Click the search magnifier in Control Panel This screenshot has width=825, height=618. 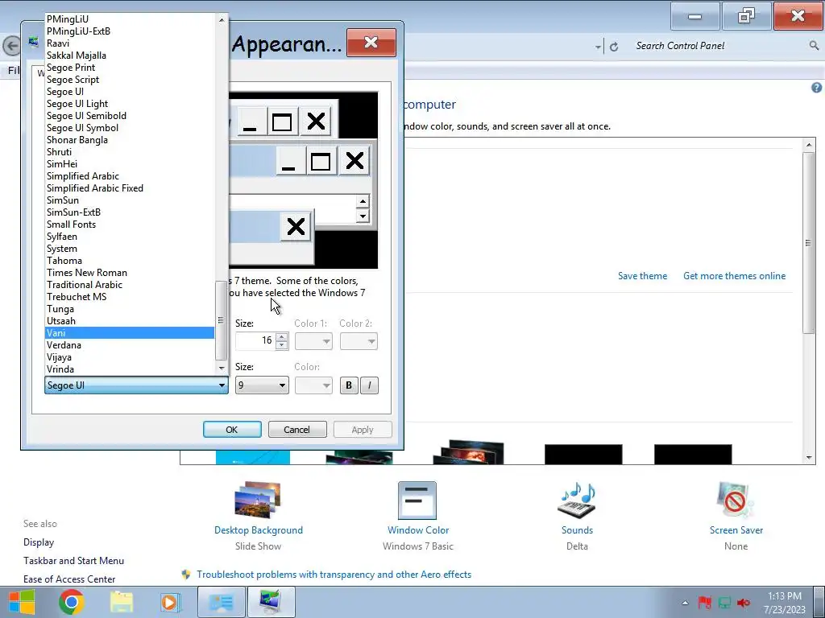click(x=814, y=46)
